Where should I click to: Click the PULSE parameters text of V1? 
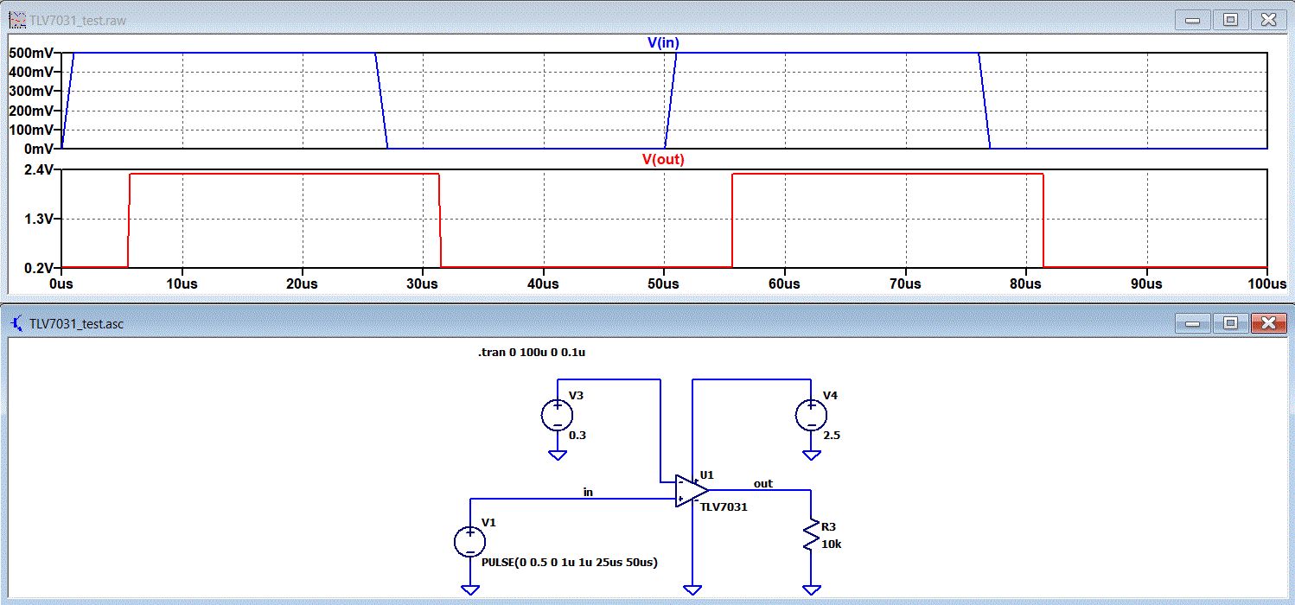[x=569, y=563]
